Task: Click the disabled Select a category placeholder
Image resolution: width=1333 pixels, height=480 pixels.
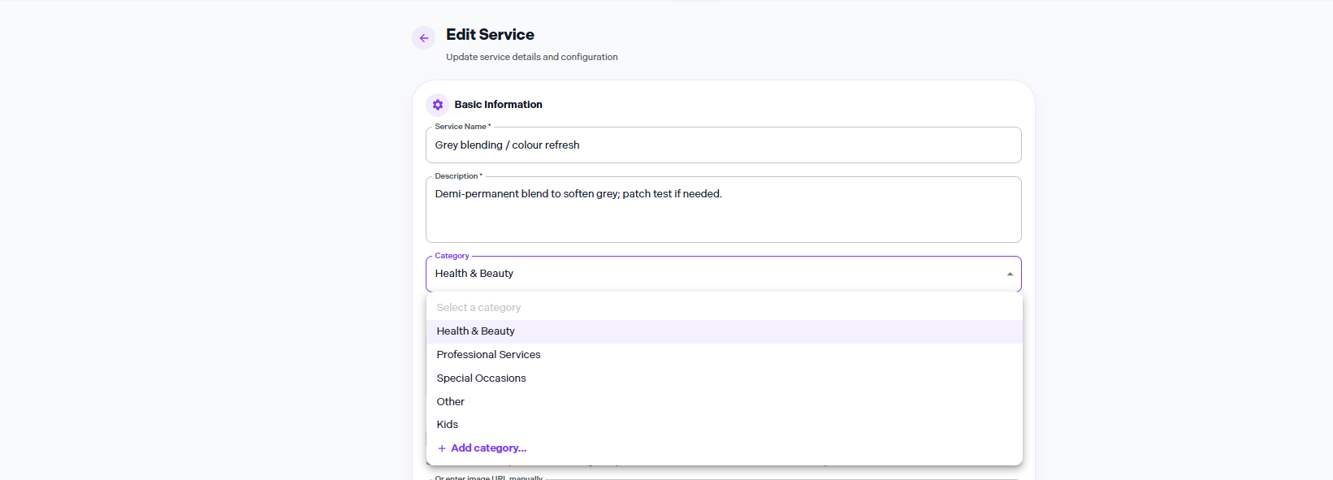Action: 724,308
